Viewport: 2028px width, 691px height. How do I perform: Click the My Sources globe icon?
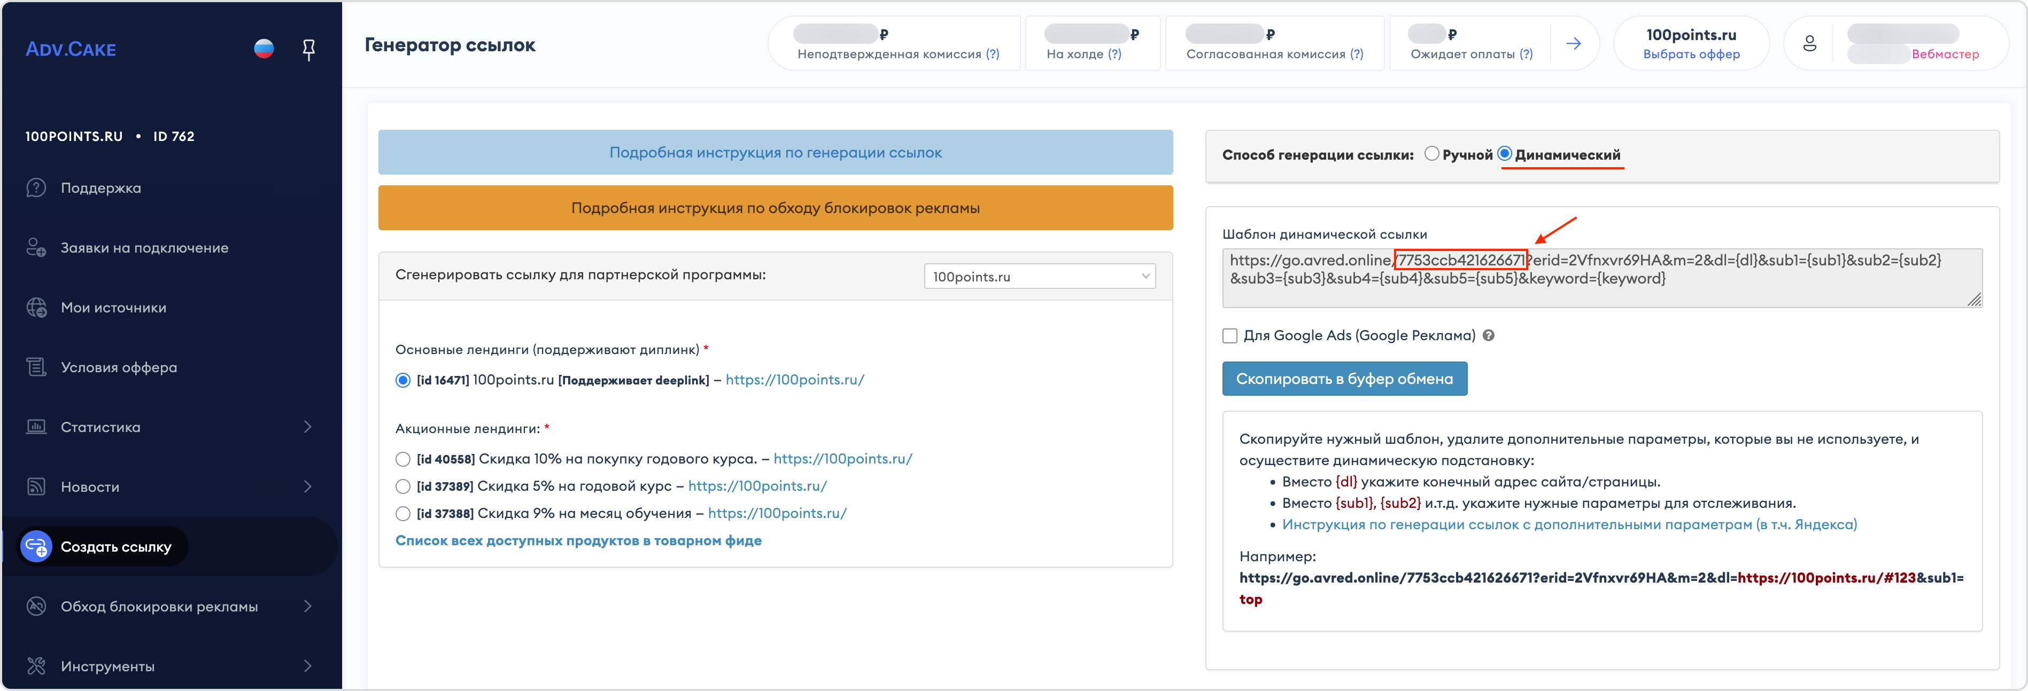point(36,308)
